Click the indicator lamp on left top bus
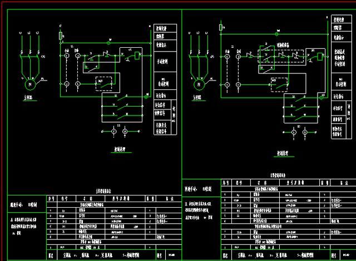 pyautogui.click(x=108, y=43)
